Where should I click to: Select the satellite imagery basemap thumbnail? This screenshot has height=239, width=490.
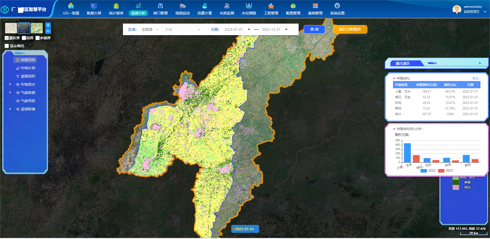pyautogui.click(x=24, y=28)
